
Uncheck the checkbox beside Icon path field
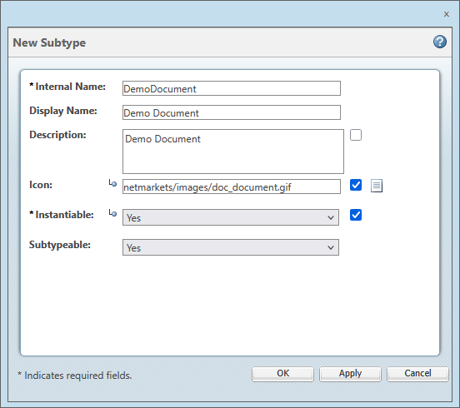pyautogui.click(x=356, y=185)
